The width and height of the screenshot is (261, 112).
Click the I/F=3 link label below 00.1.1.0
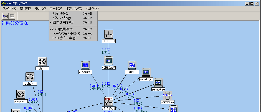106,53
